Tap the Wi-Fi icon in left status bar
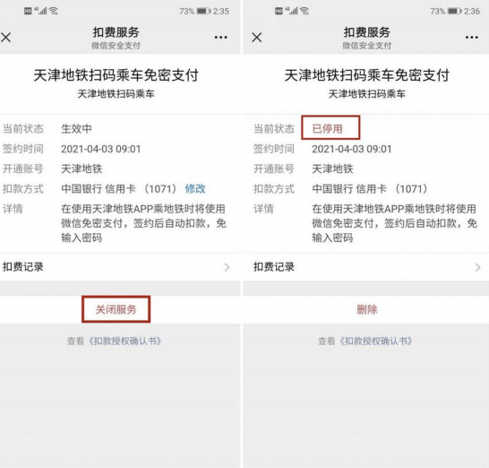The image size is (489, 468). (x=54, y=11)
